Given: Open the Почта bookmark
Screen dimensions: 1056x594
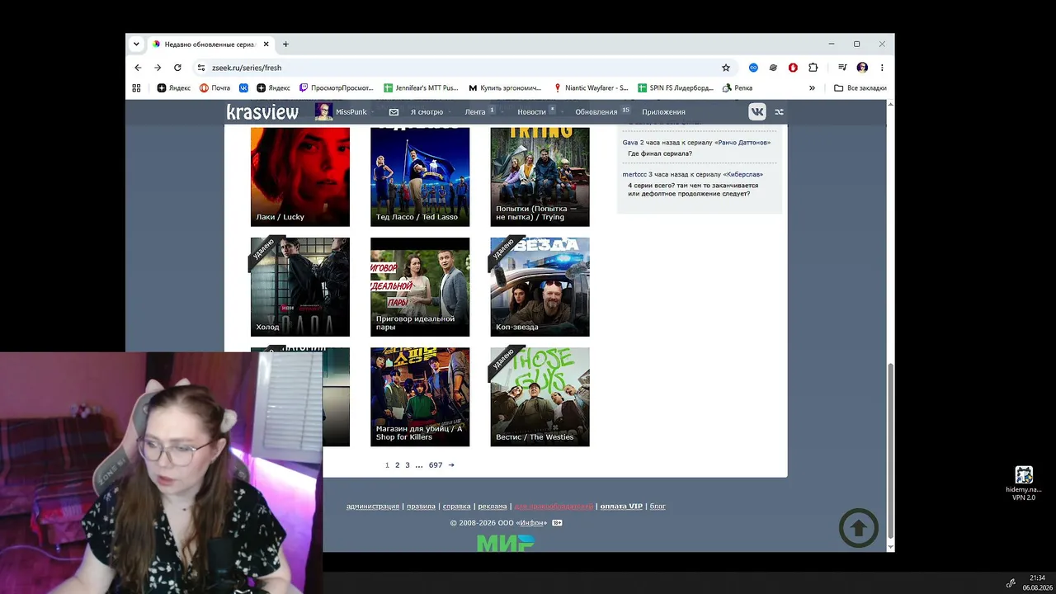Looking at the screenshot, I should (x=214, y=87).
